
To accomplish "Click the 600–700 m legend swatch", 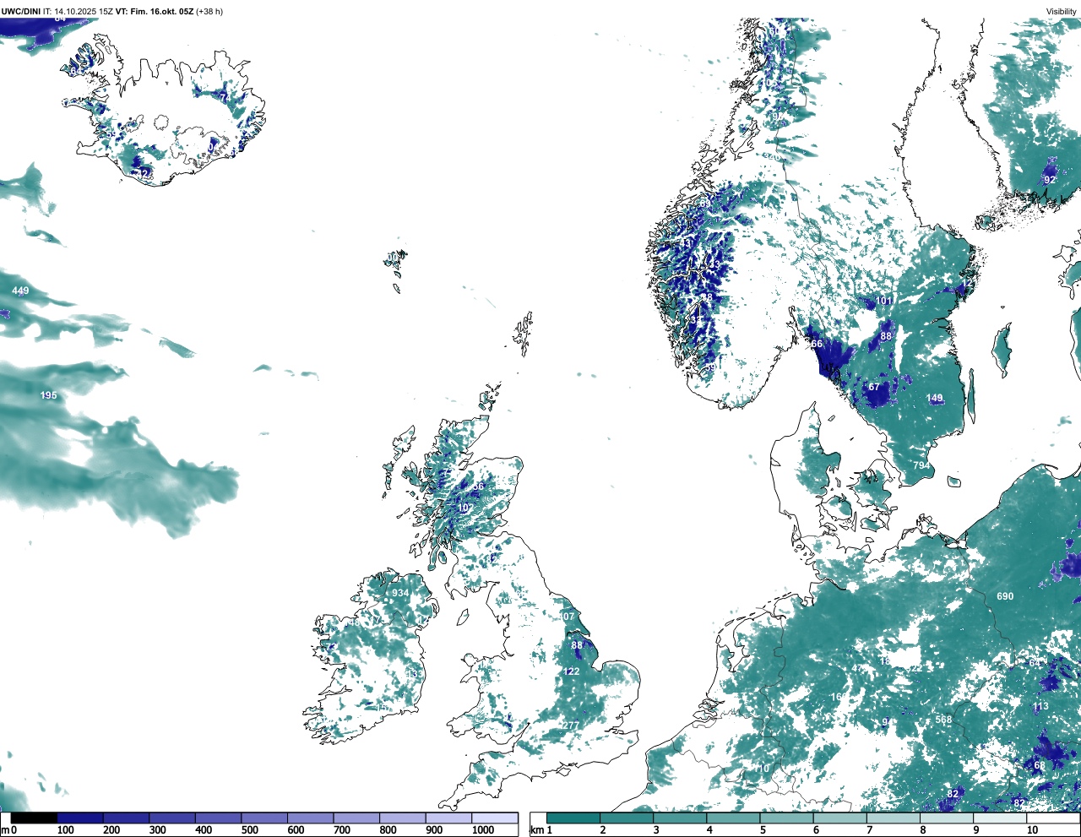I will tap(311, 818).
